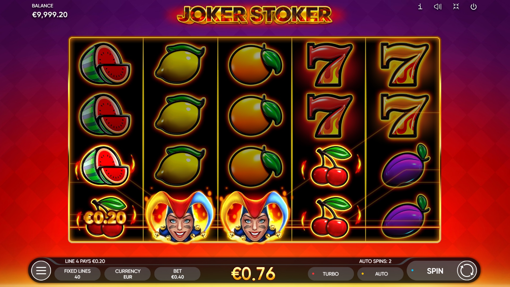Open the Currency EUR selector
This screenshot has height=287, width=510.
click(127, 274)
